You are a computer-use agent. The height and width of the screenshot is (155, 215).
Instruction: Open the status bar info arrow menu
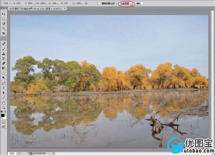coord(54,153)
